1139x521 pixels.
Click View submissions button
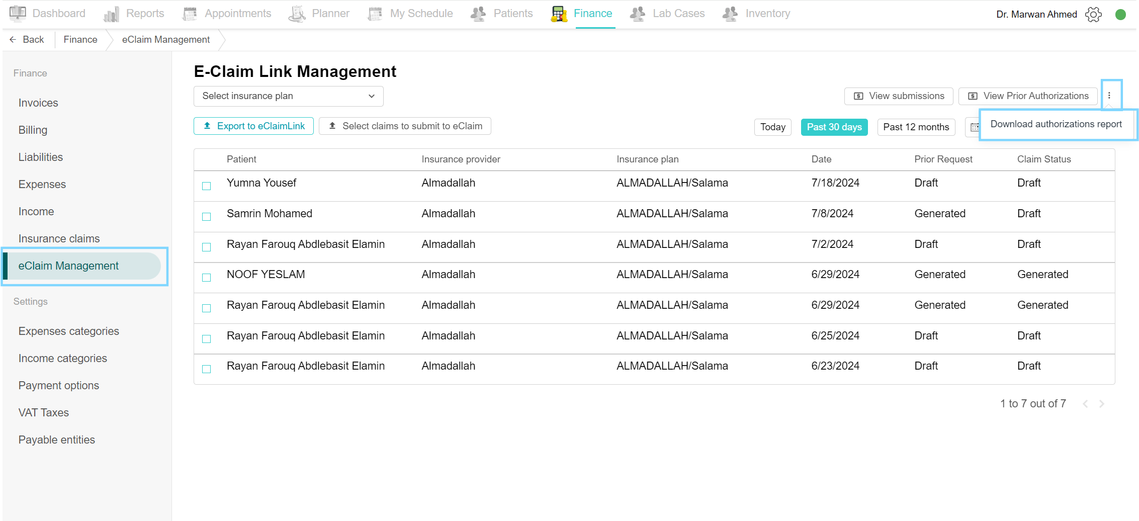pos(899,96)
